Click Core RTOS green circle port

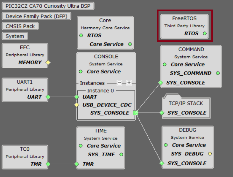[x=81, y=36]
